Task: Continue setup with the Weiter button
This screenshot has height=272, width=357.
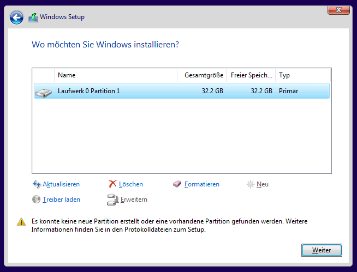Action: (x=322, y=250)
